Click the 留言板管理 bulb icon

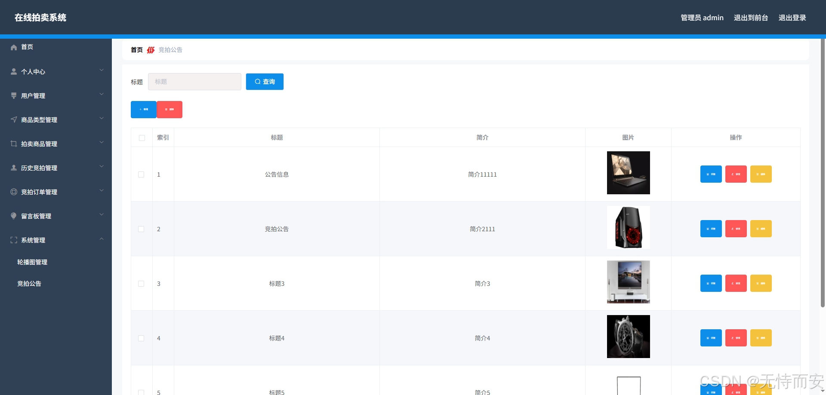coord(14,216)
